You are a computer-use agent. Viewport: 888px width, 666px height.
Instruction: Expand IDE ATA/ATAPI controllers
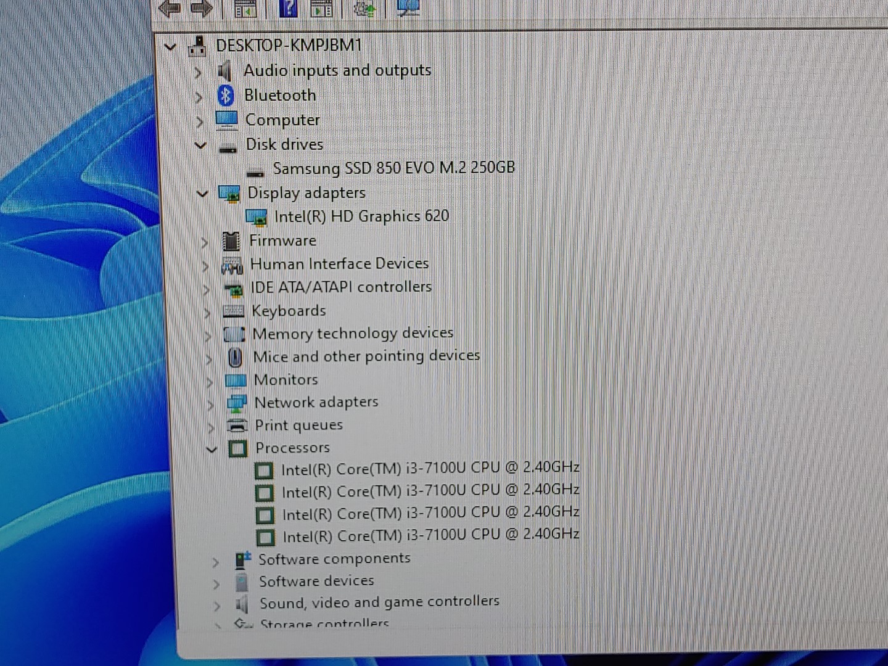(x=207, y=290)
